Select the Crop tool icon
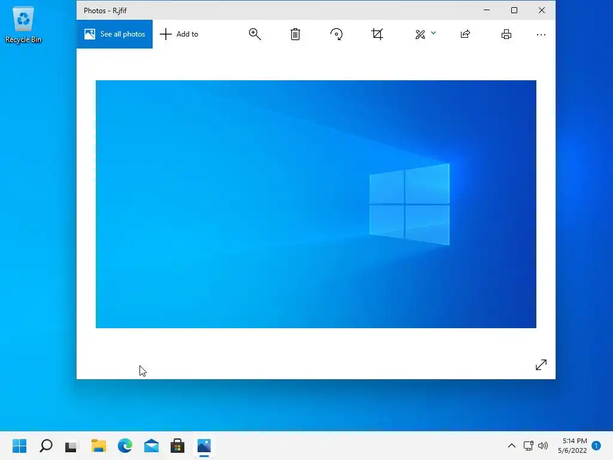The height and width of the screenshot is (460, 613). 377,34
